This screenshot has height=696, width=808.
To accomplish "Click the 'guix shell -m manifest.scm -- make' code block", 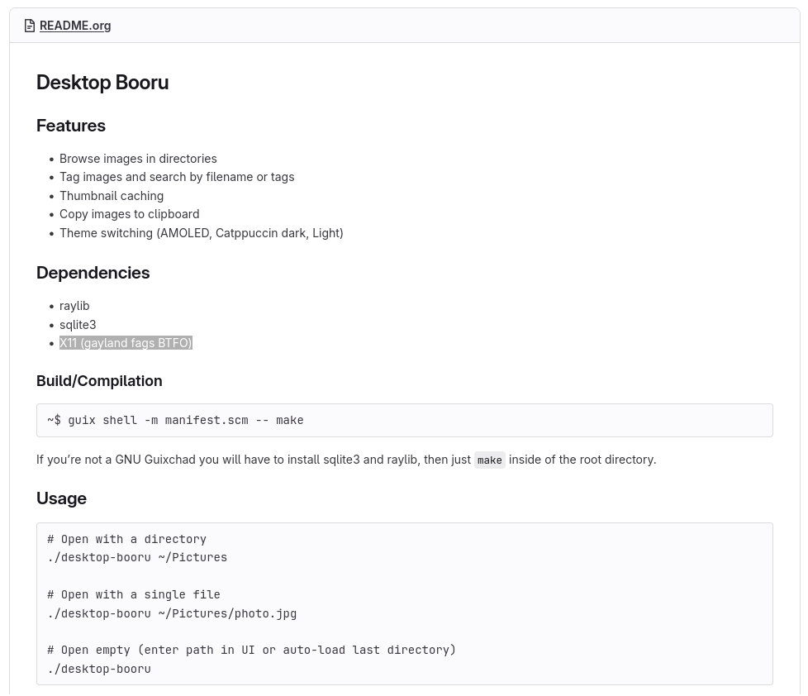I will coord(405,421).
